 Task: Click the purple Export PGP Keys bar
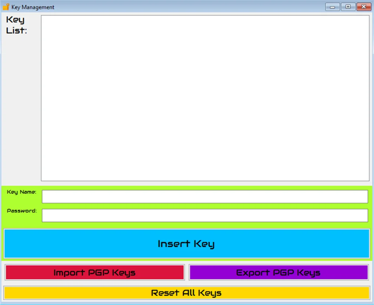tap(279, 272)
